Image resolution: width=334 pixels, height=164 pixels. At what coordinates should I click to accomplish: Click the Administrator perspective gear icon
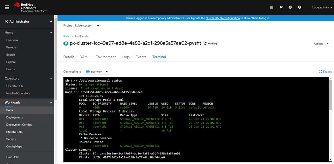tap(6, 22)
